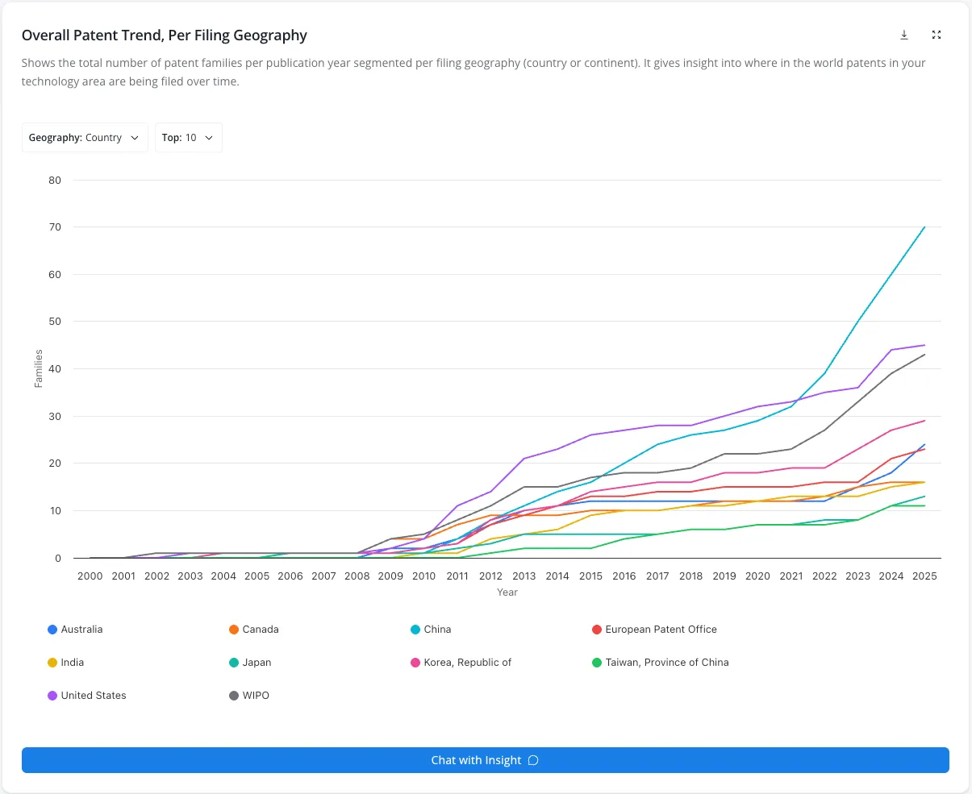972x794 pixels.
Task: Click the Chat with Insight button
Action: coord(486,760)
